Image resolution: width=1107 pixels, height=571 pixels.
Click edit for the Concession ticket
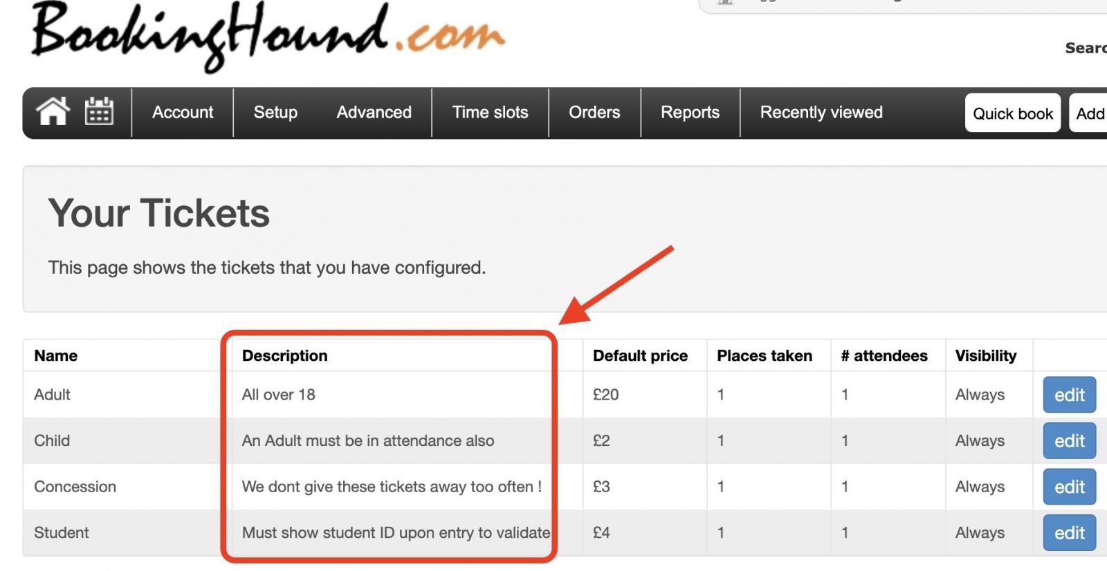[1069, 487]
